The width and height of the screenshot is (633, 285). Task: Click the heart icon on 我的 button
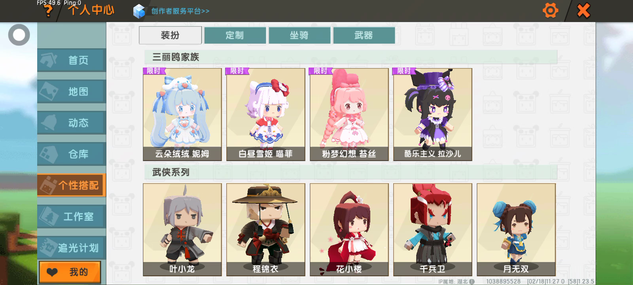click(52, 272)
